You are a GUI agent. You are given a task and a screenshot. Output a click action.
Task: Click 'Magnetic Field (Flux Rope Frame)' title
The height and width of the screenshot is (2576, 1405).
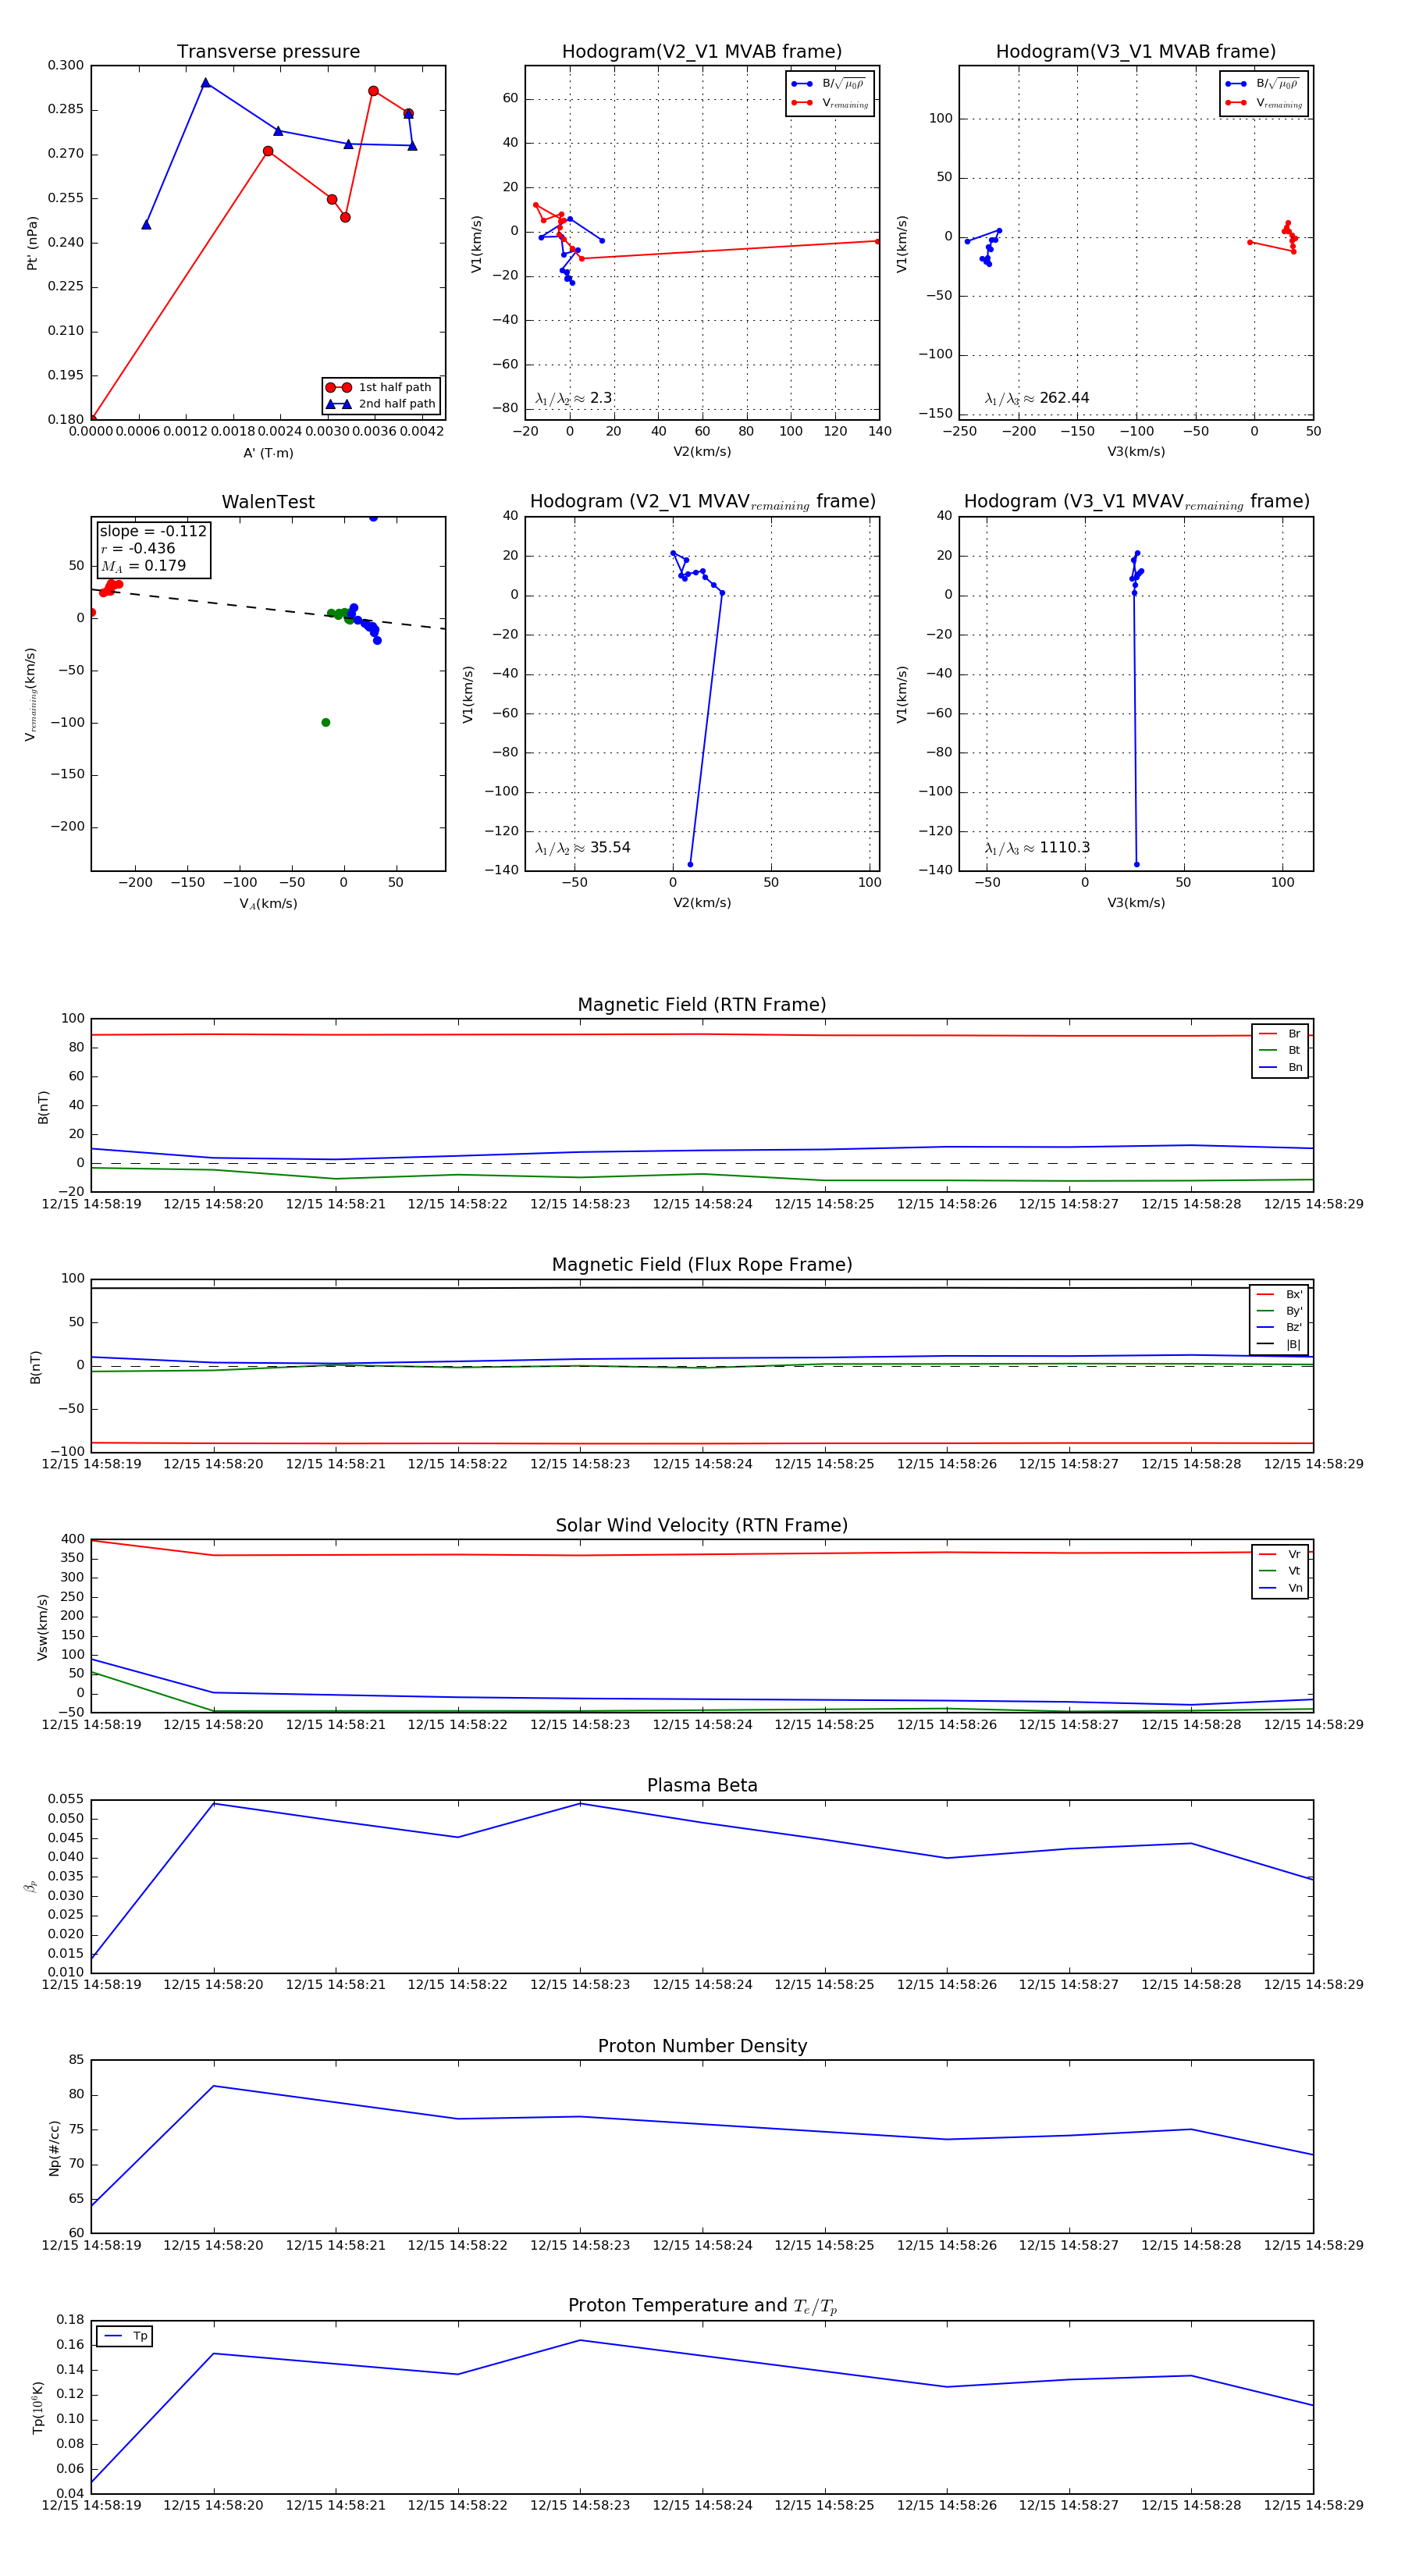(x=702, y=1265)
